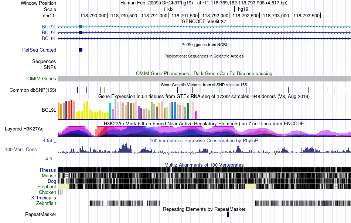
Task: Click the 118,792,000 ruler position
Action: pyautogui.click(x=215, y=15)
